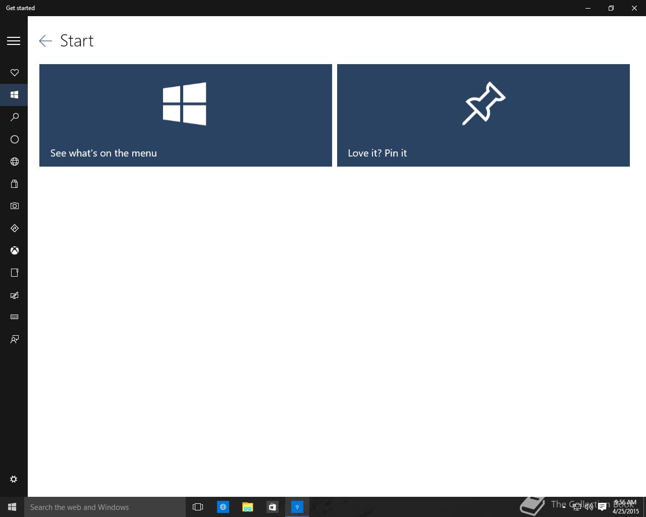The image size is (646, 517).
Task: Open the notebook page section in sidebar
Action: tap(14, 273)
